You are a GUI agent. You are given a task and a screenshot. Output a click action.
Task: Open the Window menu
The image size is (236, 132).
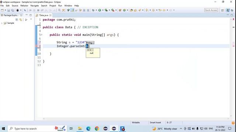coord(68,6)
